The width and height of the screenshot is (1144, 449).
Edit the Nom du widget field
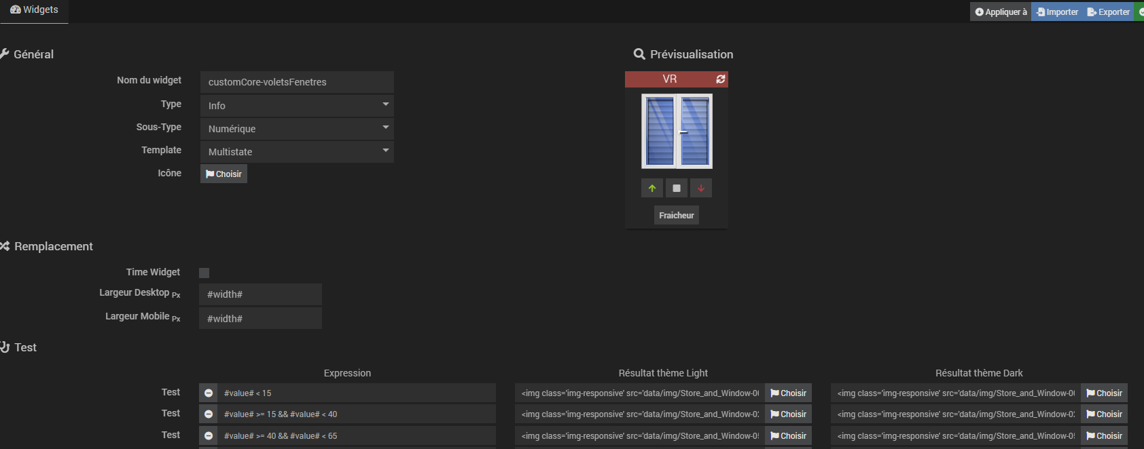[x=297, y=82]
